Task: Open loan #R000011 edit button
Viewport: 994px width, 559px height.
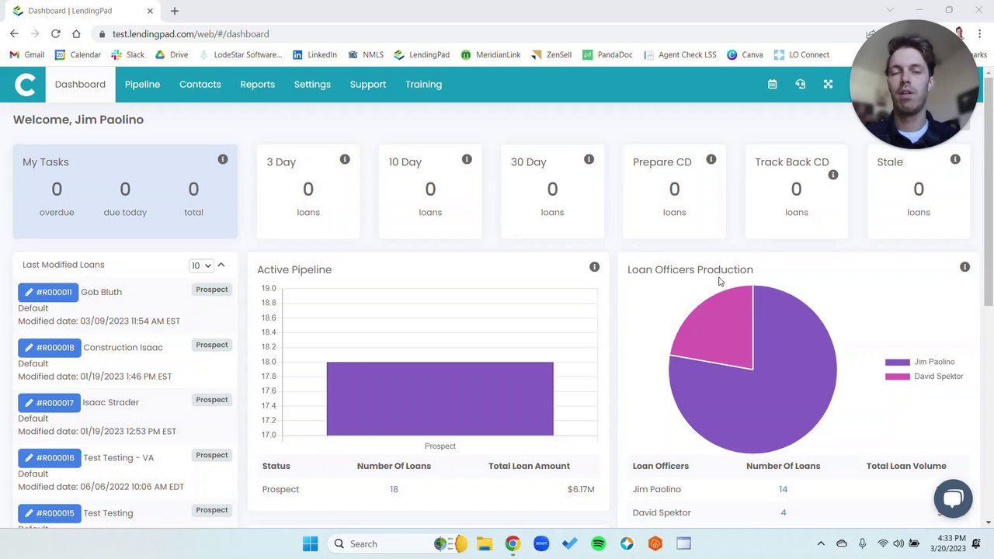Action: (x=47, y=292)
